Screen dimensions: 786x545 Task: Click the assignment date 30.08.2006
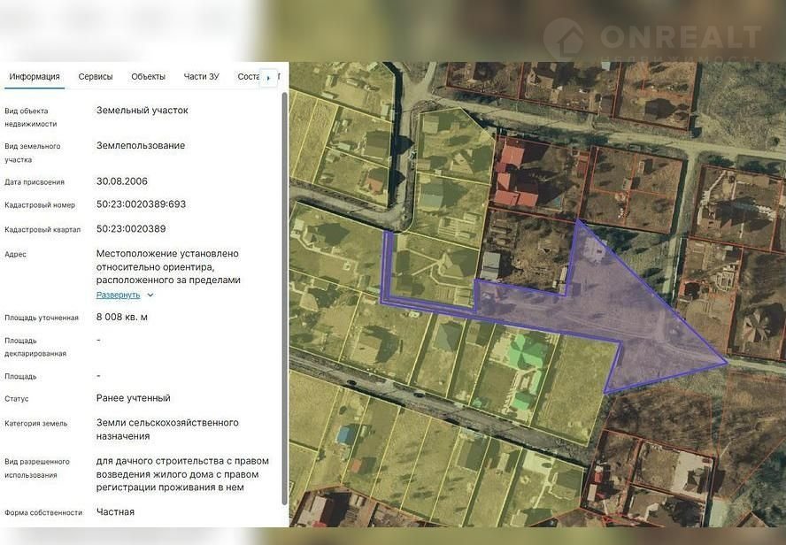coord(122,181)
